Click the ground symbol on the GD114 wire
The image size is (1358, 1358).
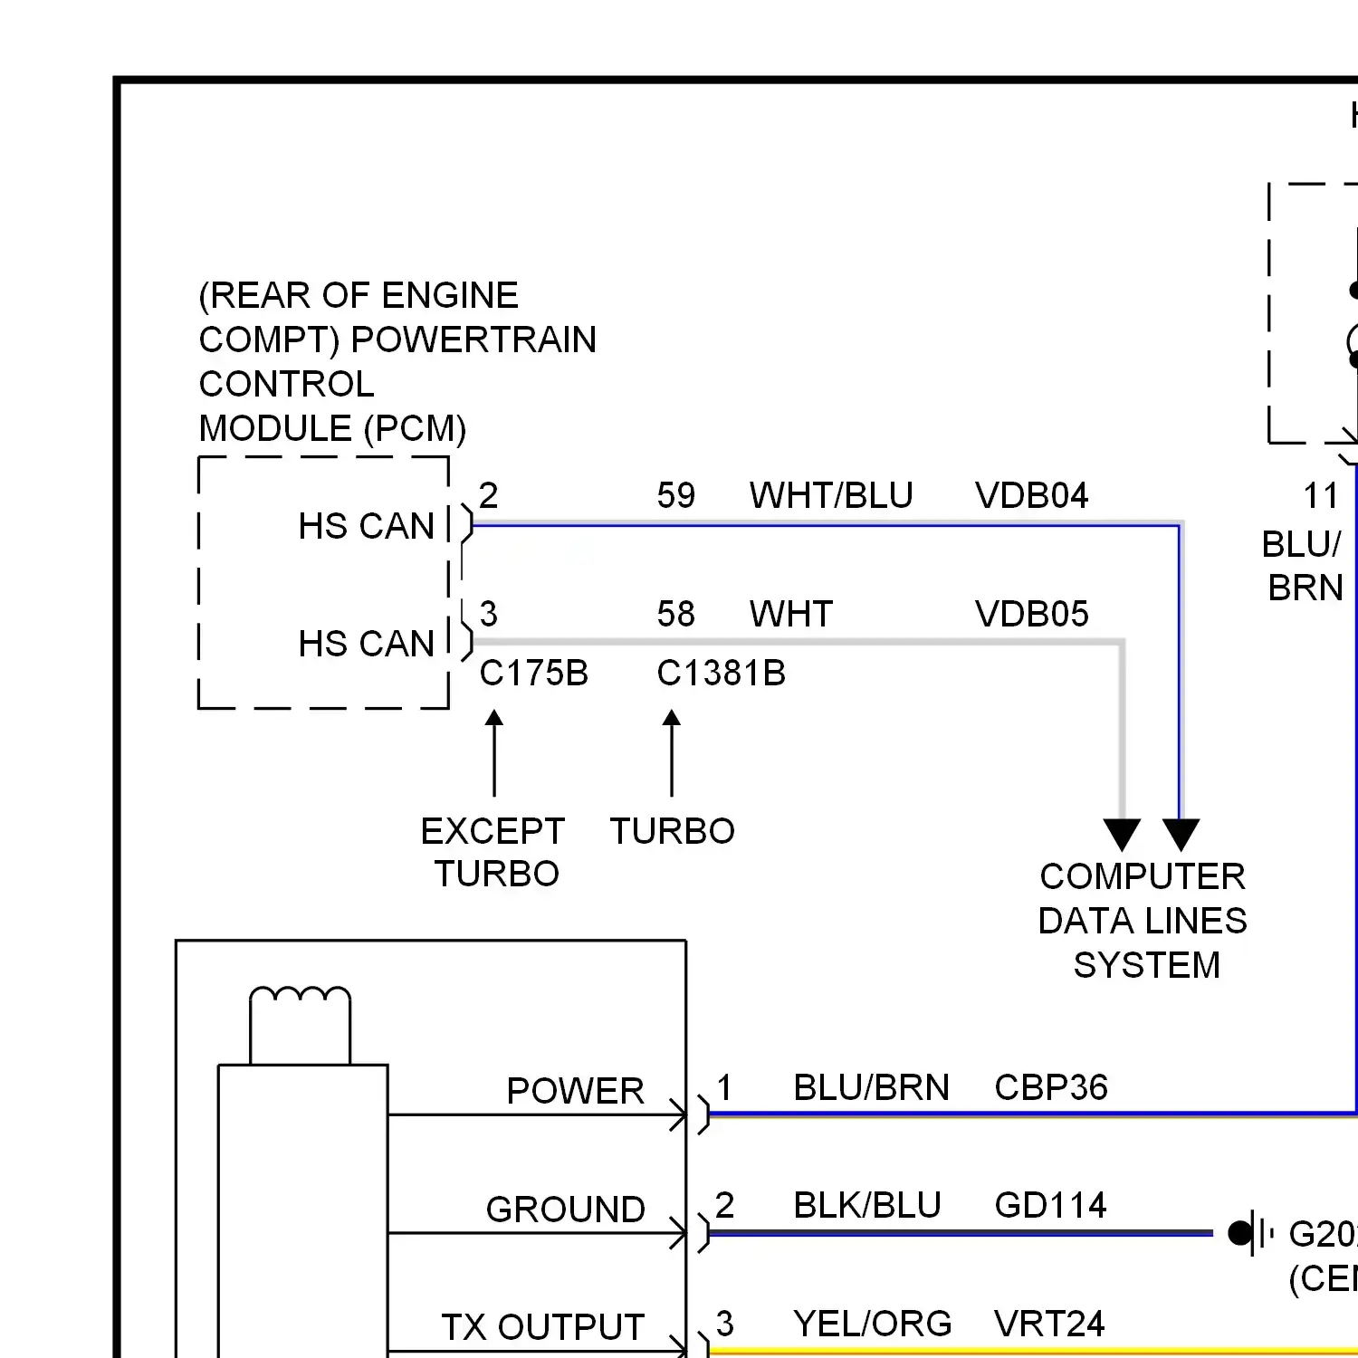tap(1251, 1233)
